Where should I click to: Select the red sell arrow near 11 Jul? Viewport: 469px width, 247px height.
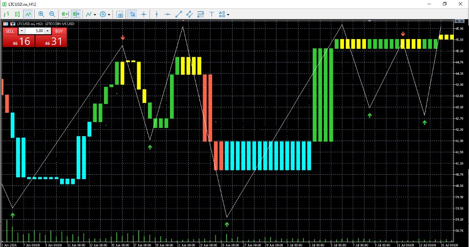tap(403, 34)
